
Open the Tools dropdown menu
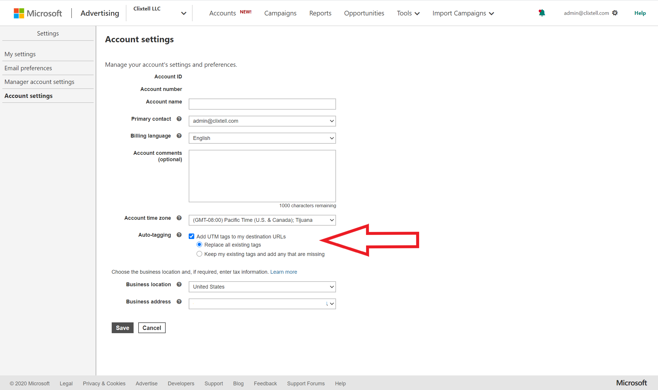(x=408, y=13)
